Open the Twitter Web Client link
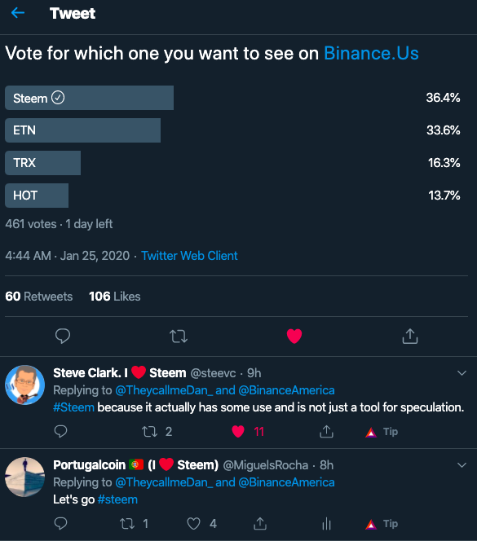The width and height of the screenshot is (477, 541). [x=189, y=256]
